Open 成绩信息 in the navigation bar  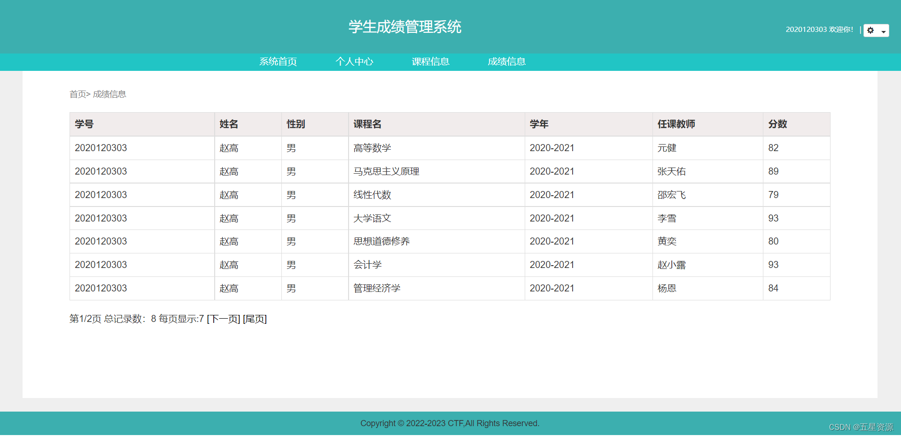click(506, 61)
